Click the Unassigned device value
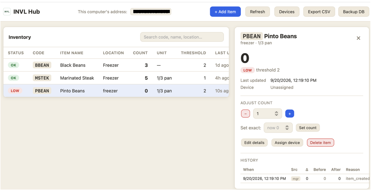 [282, 88]
